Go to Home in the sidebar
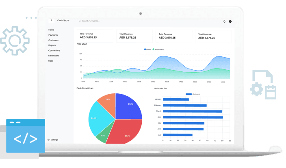The image size is (286, 168). (51, 30)
